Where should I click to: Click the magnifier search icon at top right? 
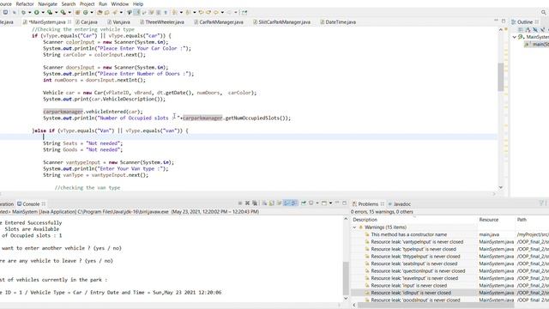544,12
